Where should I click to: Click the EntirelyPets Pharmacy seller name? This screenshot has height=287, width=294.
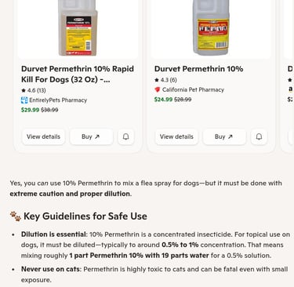pyautogui.click(x=58, y=100)
